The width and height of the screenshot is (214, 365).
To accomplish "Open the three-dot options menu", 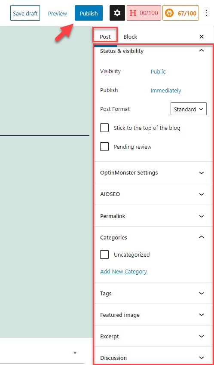I will [x=206, y=13].
